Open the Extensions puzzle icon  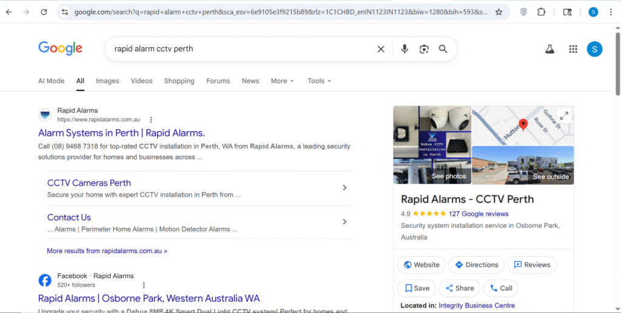tap(542, 12)
